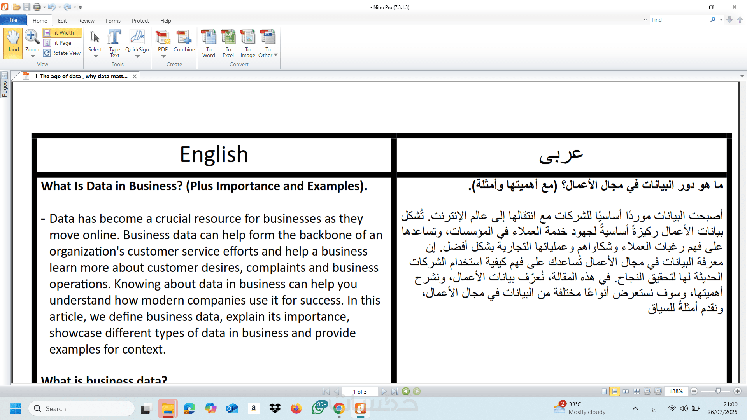Screen dimensions: 747x420
Task: Toggle Fit Page view mode
Action: click(x=61, y=43)
